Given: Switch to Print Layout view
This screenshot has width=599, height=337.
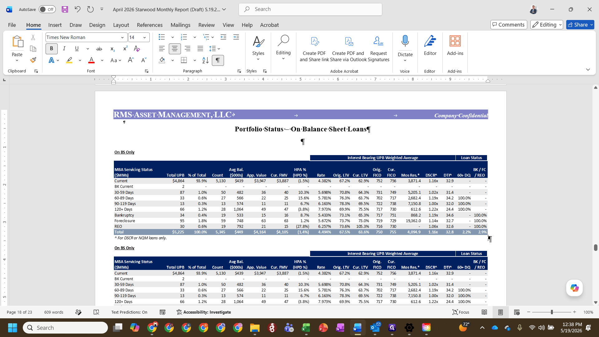Looking at the screenshot, I should 500,312.
